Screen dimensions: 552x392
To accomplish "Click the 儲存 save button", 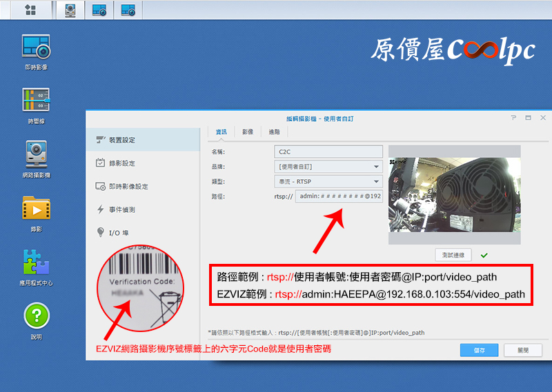I will (479, 350).
